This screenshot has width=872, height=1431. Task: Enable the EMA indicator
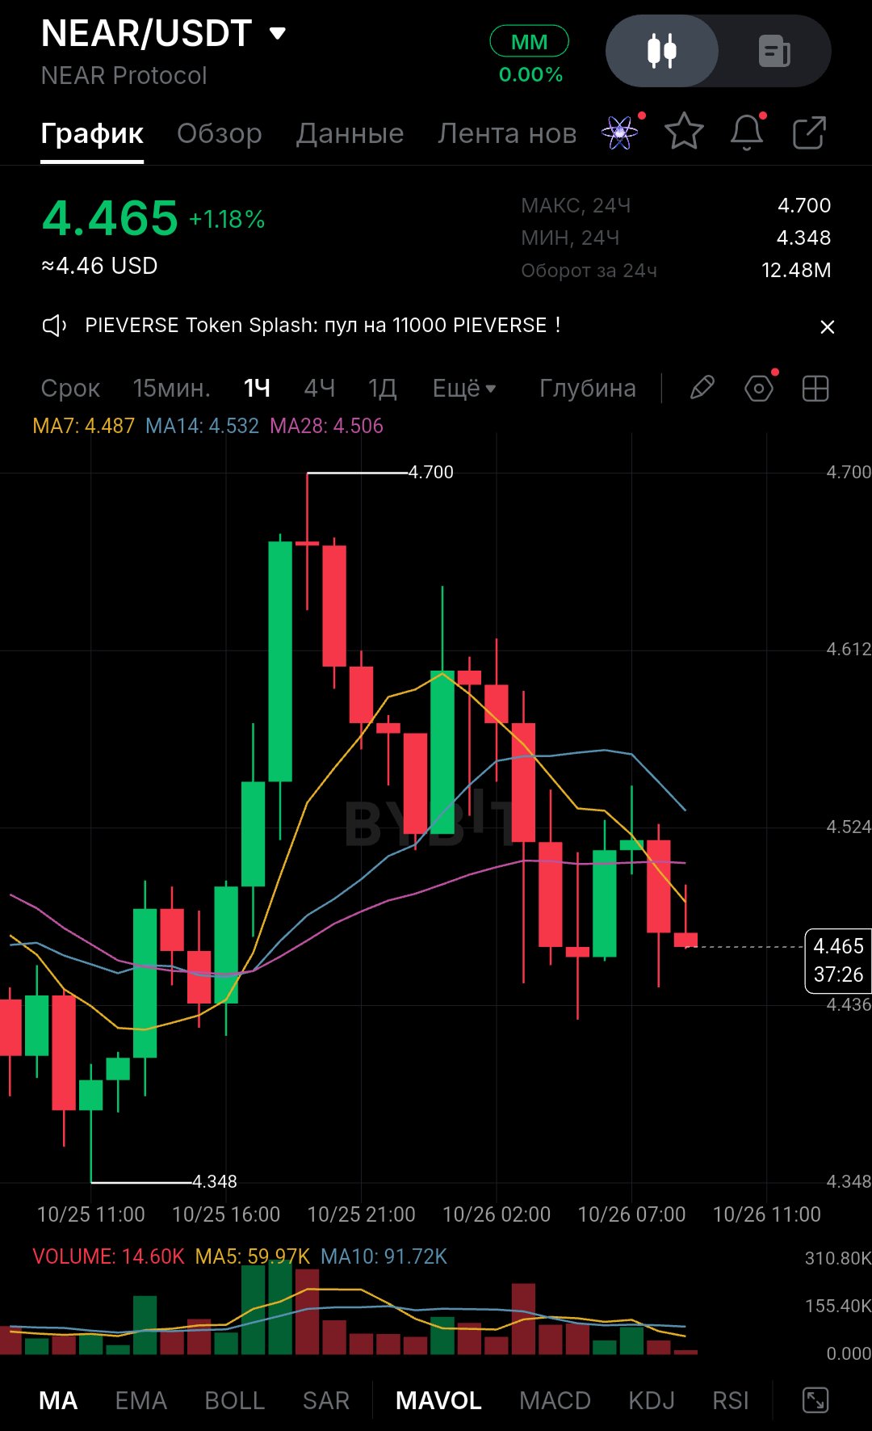(x=140, y=1400)
